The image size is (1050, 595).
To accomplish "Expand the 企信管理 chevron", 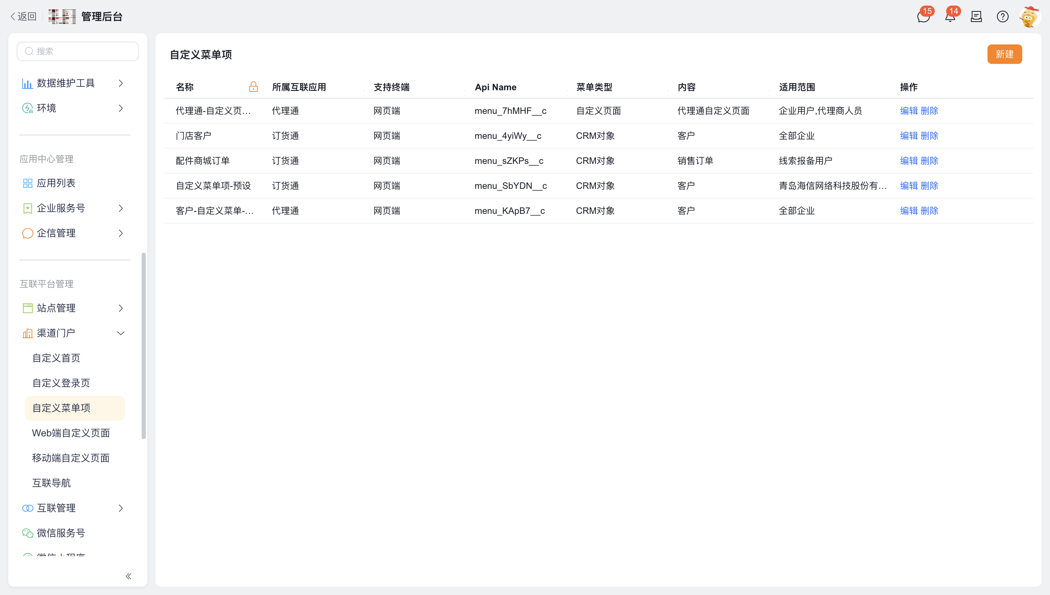I will click(x=120, y=233).
